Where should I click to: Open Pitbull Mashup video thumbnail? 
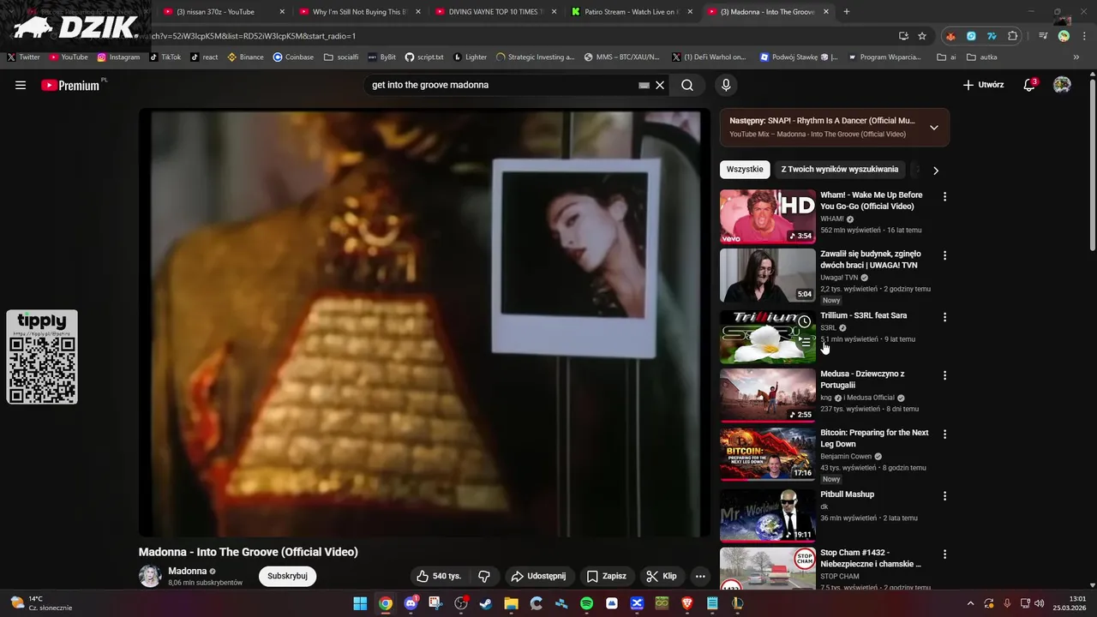768,516
